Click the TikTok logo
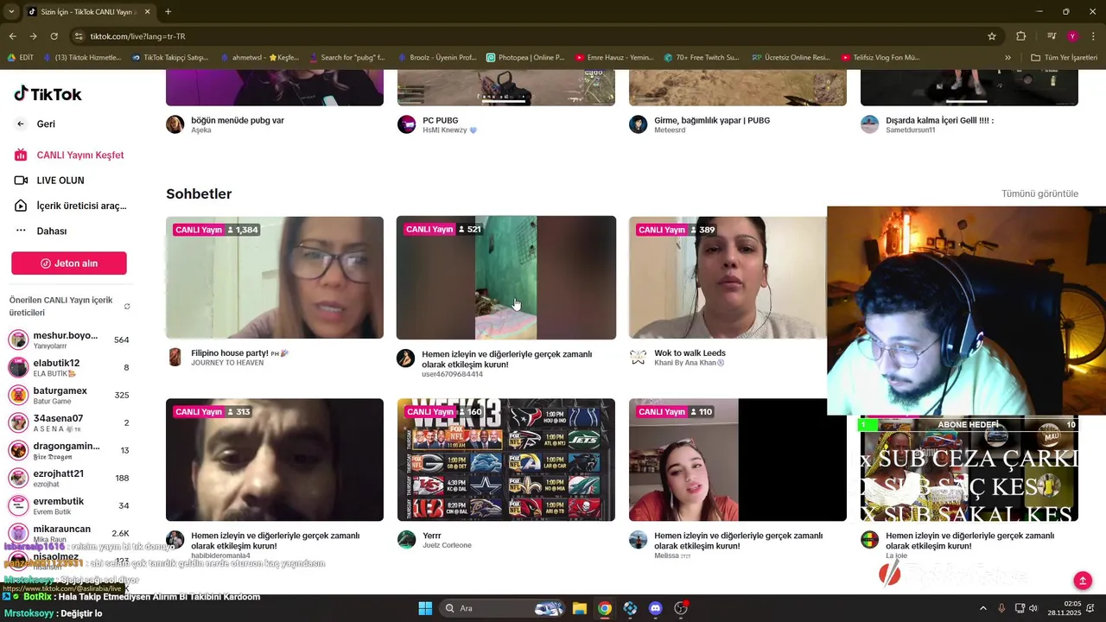The image size is (1106, 622). [x=48, y=94]
